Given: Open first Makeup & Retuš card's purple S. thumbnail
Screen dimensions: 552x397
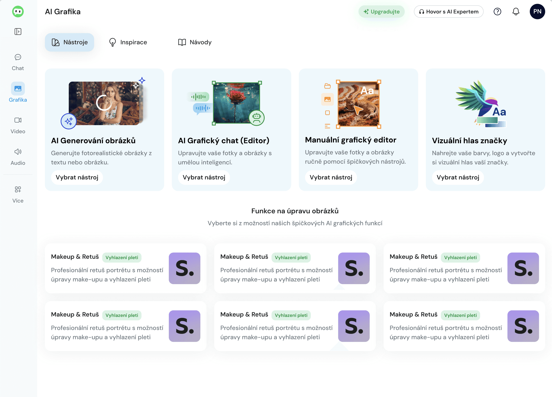Looking at the screenshot, I should (184, 268).
